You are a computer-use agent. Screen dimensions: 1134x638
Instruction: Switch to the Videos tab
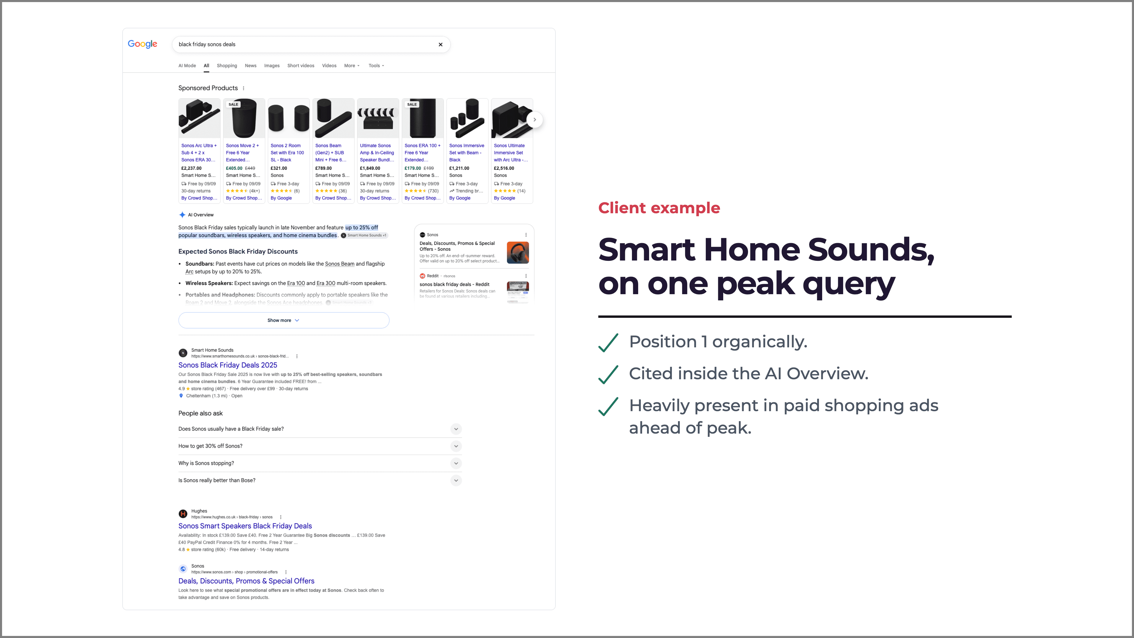click(329, 66)
